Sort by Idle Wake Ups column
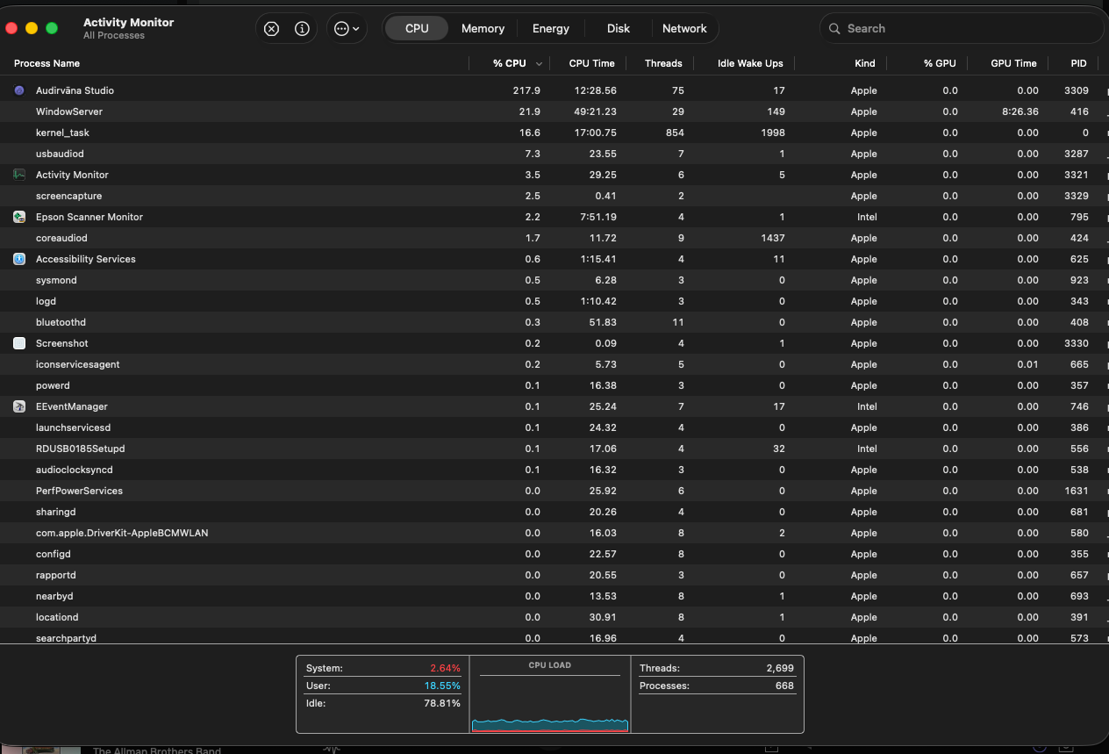Viewport: 1109px width, 754px height. point(750,63)
